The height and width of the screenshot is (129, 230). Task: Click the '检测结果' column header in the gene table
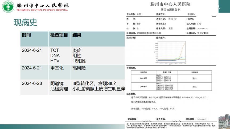[195, 72]
